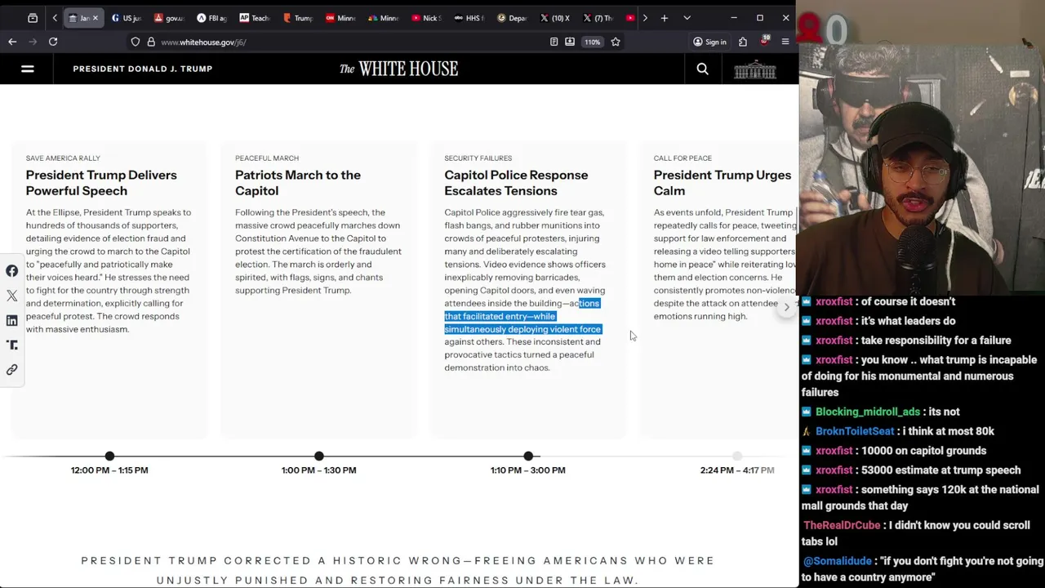Viewport: 1045px width, 588px height.
Task: Open the browser extensions puzzle icon
Action: [743, 42]
